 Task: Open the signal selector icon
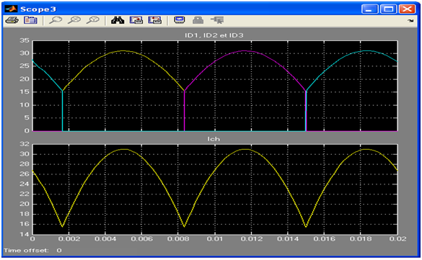(217, 20)
